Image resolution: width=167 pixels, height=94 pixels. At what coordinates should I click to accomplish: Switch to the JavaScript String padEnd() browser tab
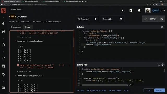coord(73,2)
